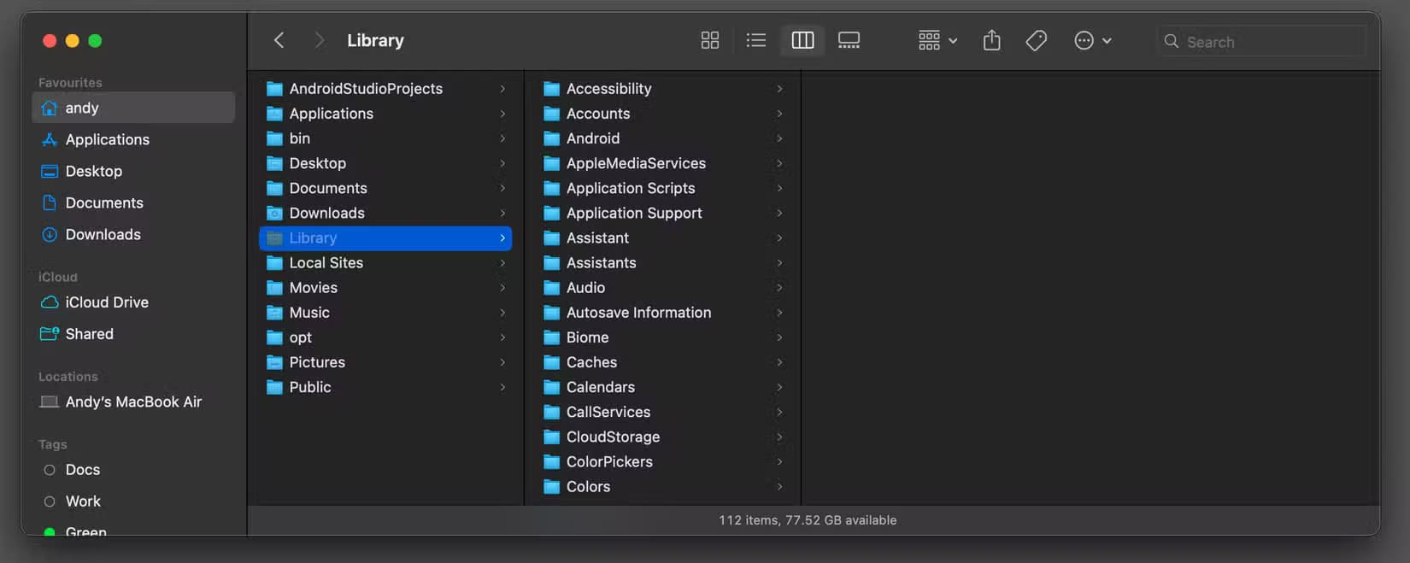Open Applications in the sidebar
This screenshot has height=563, width=1410.
click(133, 139)
